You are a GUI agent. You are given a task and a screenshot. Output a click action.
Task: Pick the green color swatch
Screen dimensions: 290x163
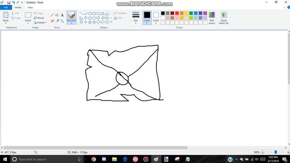(x=191, y=13)
